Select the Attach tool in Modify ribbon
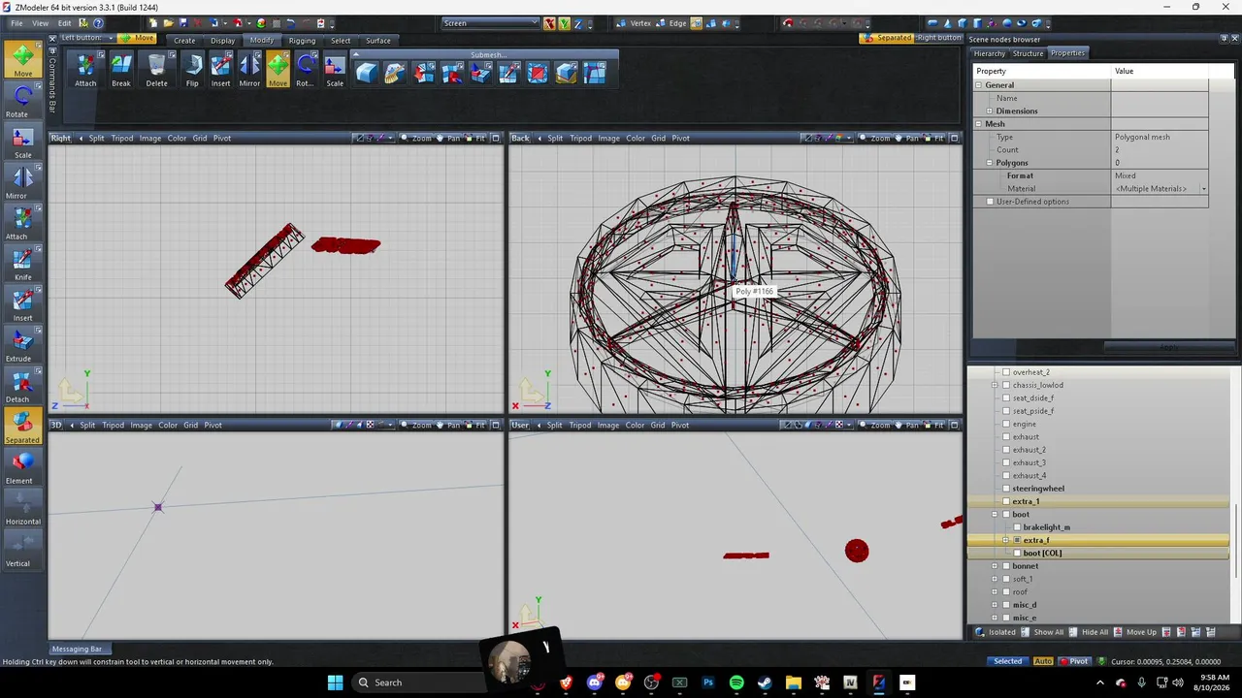The height and width of the screenshot is (698, 1242). click(x=85, y=70)
